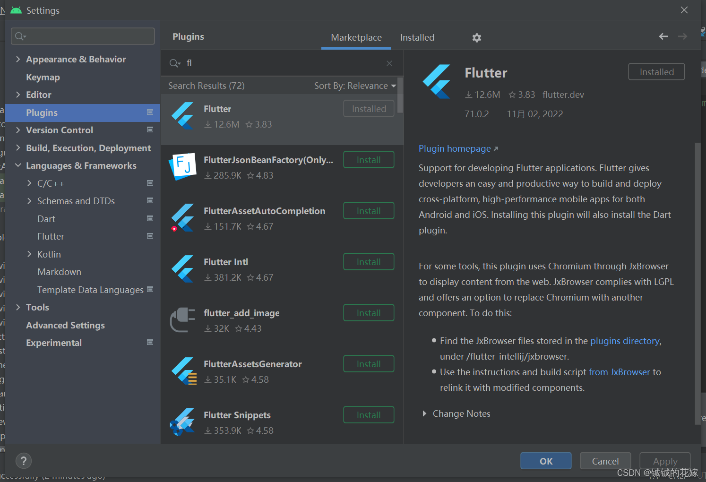Click the project-level icon beside Flutter setting
Viewport: 706px width, 482px height.
click(x=150, y=236)
